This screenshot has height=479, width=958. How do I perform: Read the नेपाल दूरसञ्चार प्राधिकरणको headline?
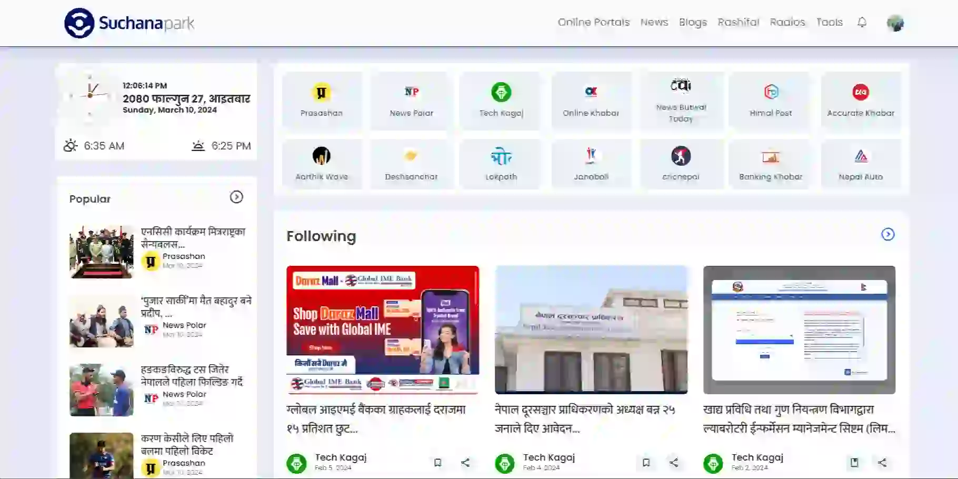coord(585,418)
